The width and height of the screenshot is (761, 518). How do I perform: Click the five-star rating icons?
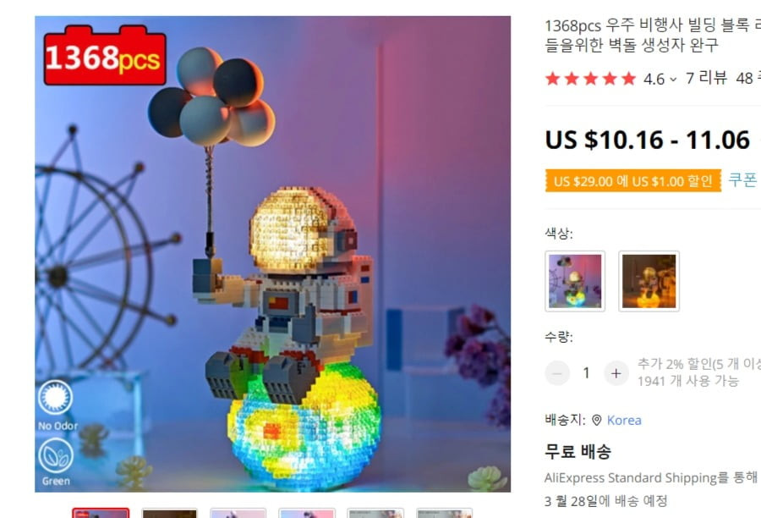[590, 78]
